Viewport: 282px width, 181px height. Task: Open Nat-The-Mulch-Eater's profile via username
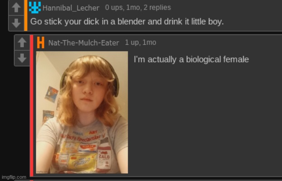click(x=84, y=43)
